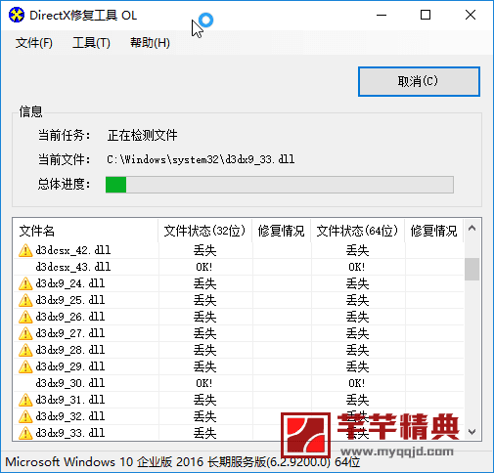Image resolution: width=494 pixels, height=473 pixels.
Task: Select the d3dx9_28.dll file name
Action: [70, 350]
